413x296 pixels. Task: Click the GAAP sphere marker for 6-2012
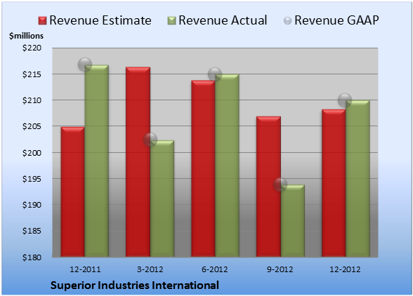(215, 74)
